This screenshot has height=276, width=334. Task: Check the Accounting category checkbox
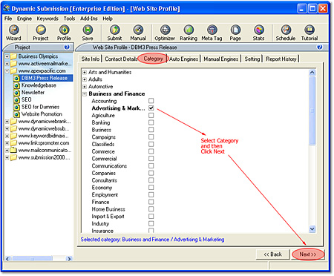pyautogui.click(x=151, y=101)
